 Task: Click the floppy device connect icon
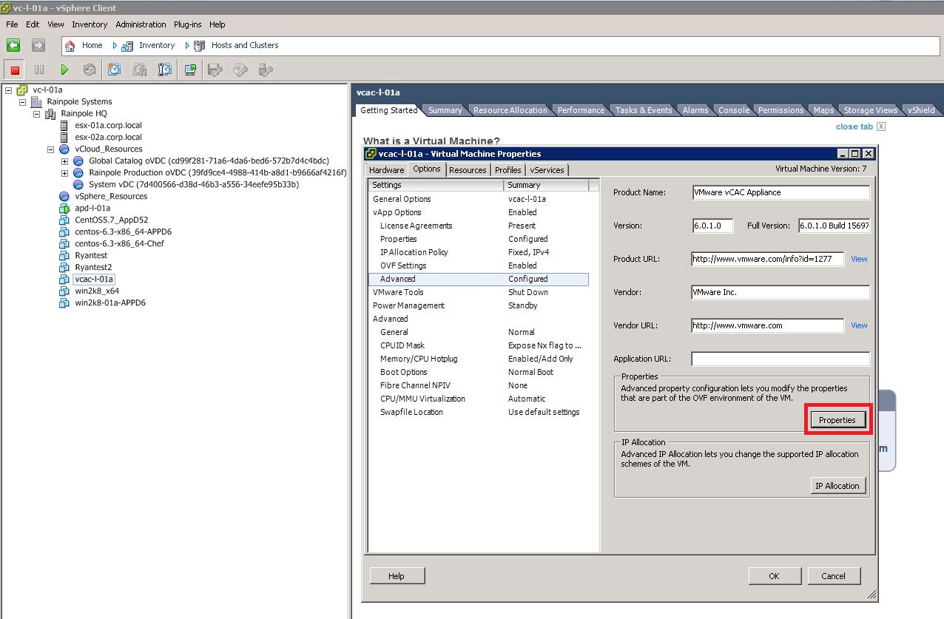(215, 70)
